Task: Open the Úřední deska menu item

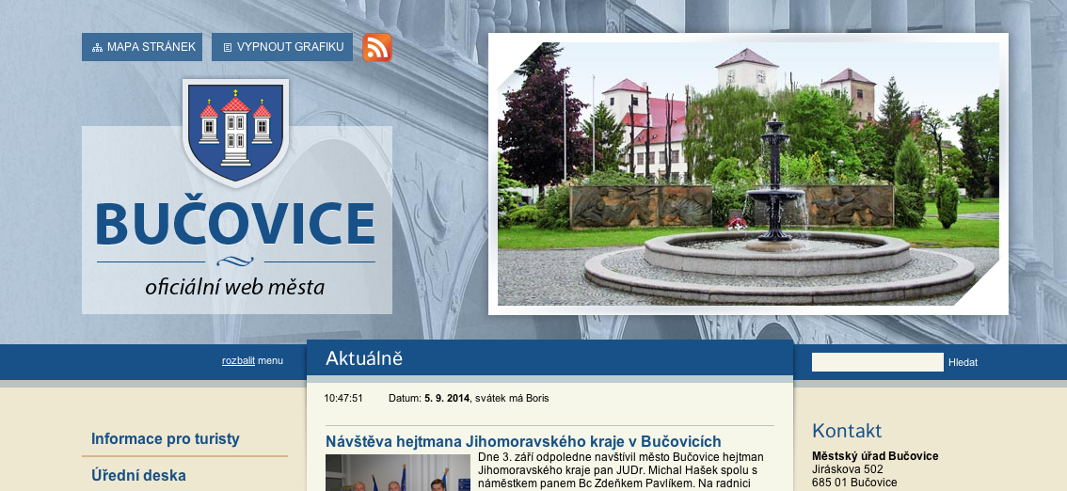Action: tap(139, 475)
